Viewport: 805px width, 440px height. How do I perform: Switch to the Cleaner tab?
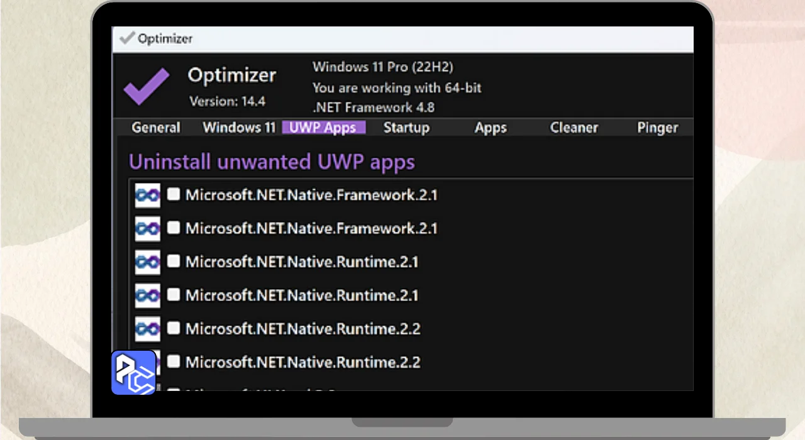574,128
